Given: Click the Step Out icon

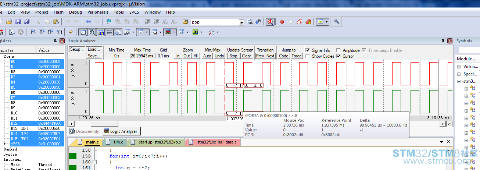Looking at the screenshot, I should click(x=50, y=32).
